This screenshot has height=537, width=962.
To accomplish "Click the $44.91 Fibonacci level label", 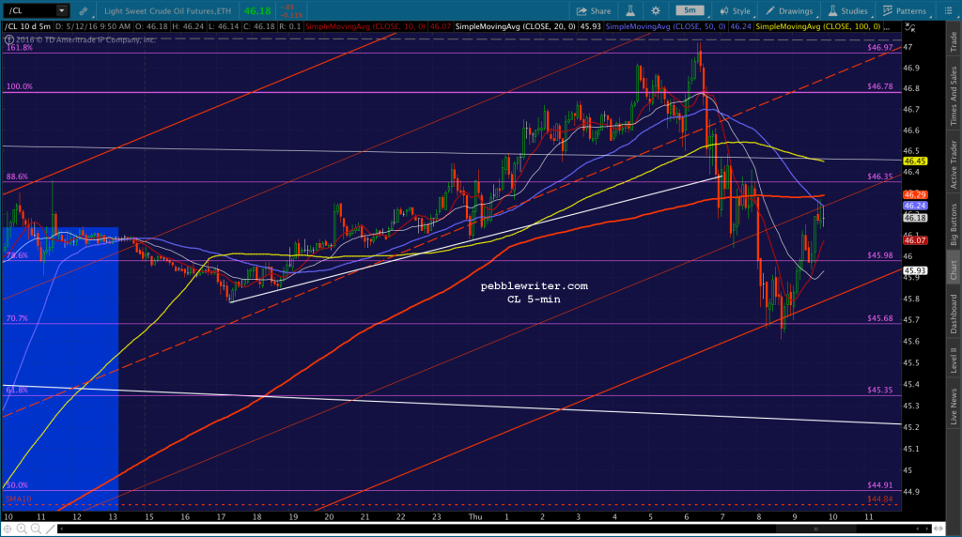I will pyautogui.click(x=879, y=484).
